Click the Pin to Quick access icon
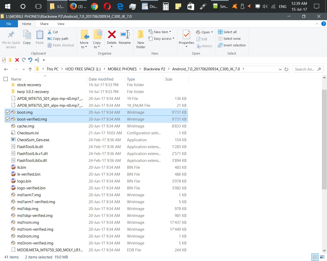This screenshot has height=261, width=327. tap(11, 35)
